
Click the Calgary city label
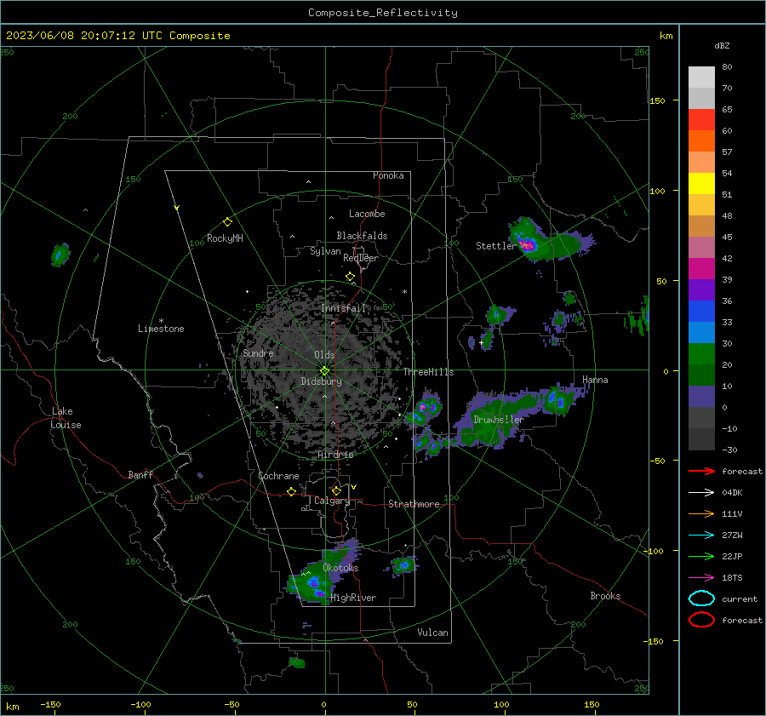332,501
